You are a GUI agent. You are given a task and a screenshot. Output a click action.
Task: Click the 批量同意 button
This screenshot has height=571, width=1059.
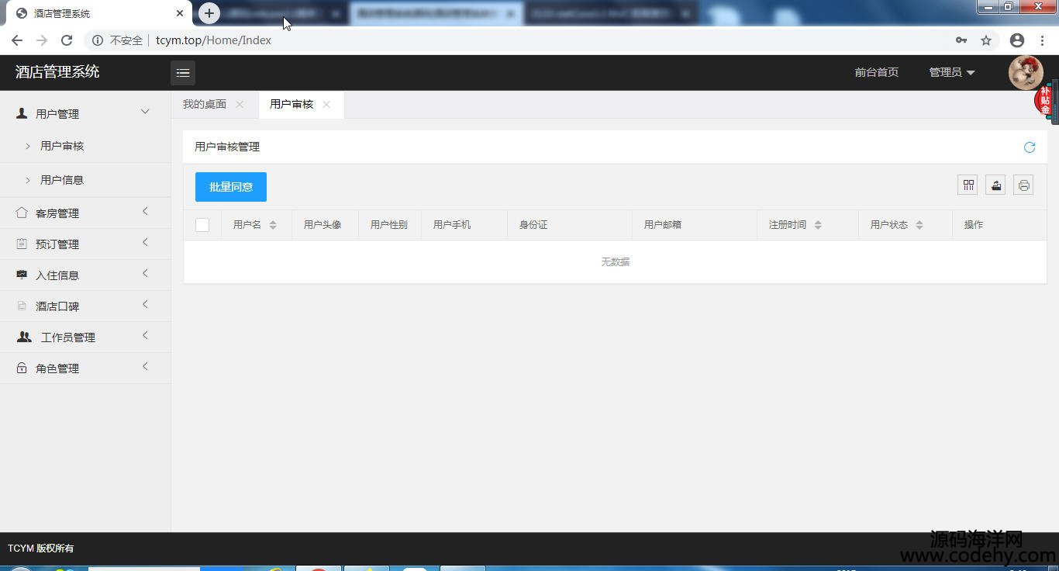(231, 187)
